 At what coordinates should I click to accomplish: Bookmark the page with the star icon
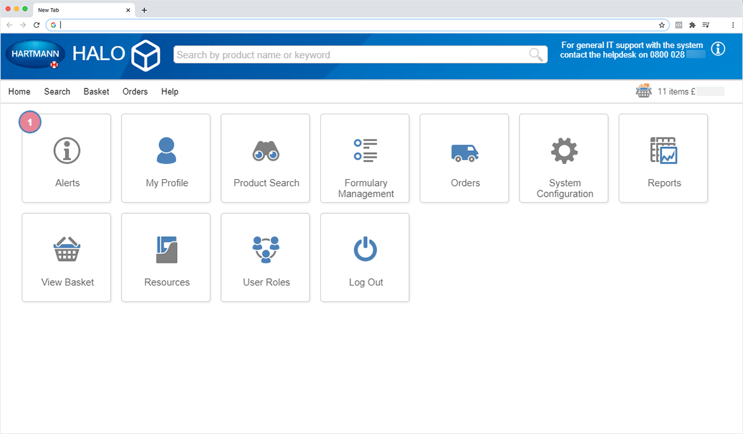pos(662,25)
